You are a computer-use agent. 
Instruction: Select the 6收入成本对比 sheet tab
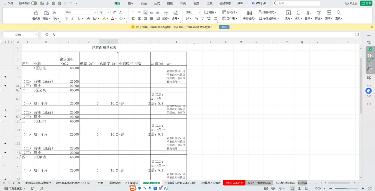tap(234, 183)
